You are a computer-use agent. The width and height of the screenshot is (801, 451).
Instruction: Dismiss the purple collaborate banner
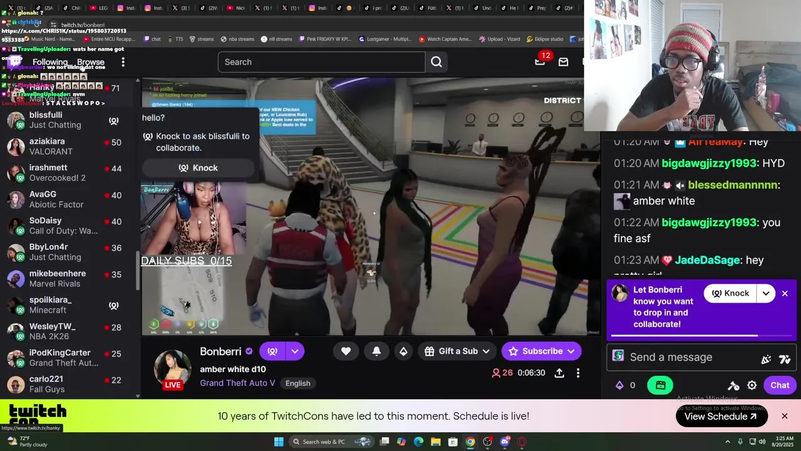click(x=785, y=293)
